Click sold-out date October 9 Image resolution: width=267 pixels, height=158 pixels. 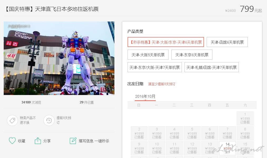(139, 148)
